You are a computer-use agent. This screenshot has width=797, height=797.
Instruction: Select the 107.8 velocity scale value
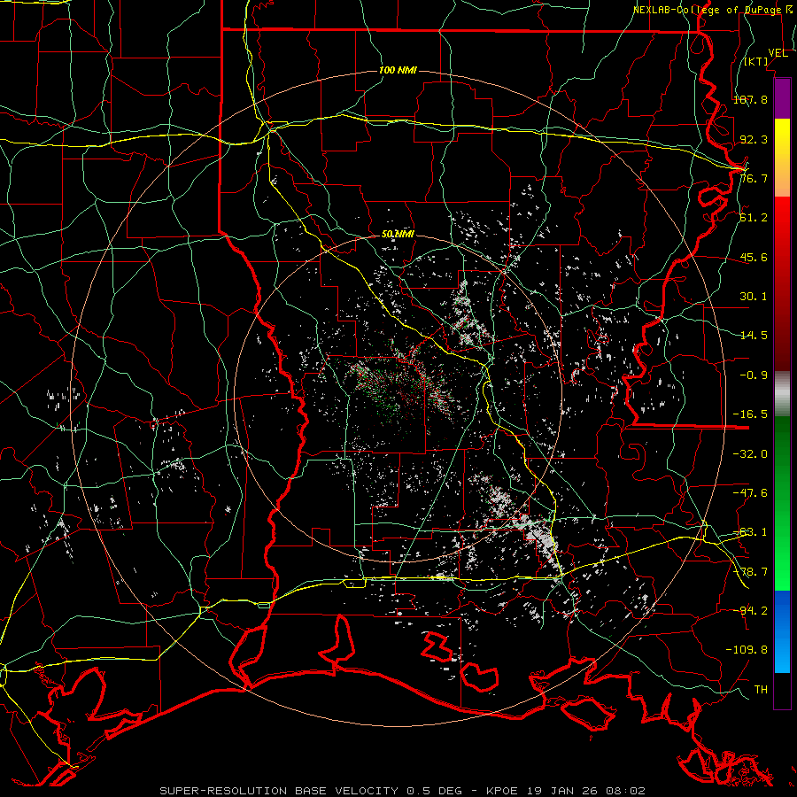(750, 99)
